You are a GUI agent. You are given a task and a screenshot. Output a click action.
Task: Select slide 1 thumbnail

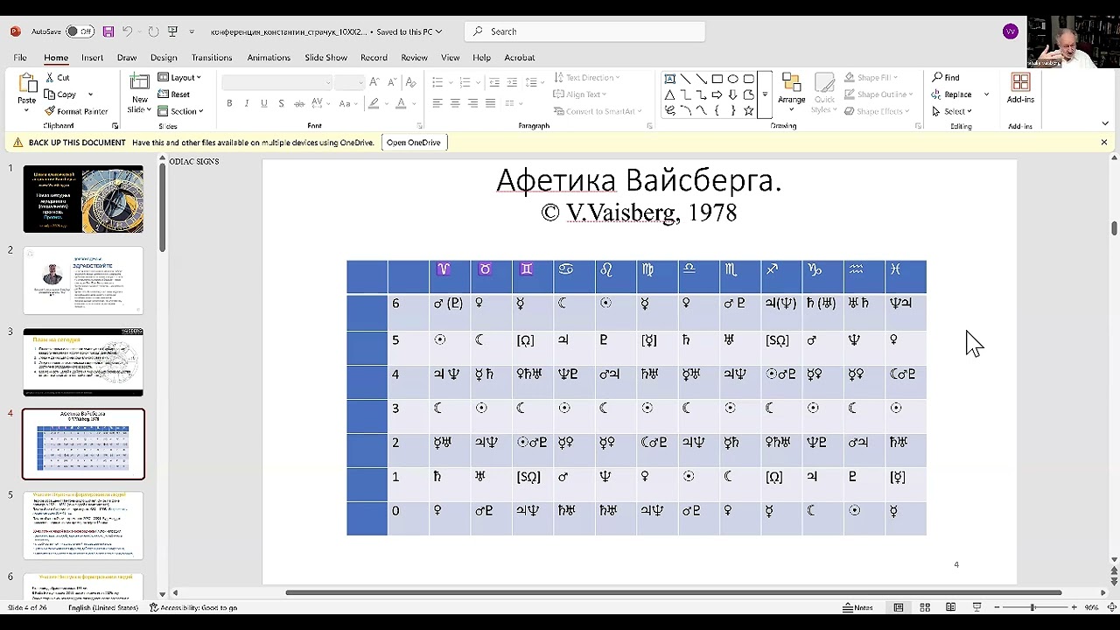(83, 199)
